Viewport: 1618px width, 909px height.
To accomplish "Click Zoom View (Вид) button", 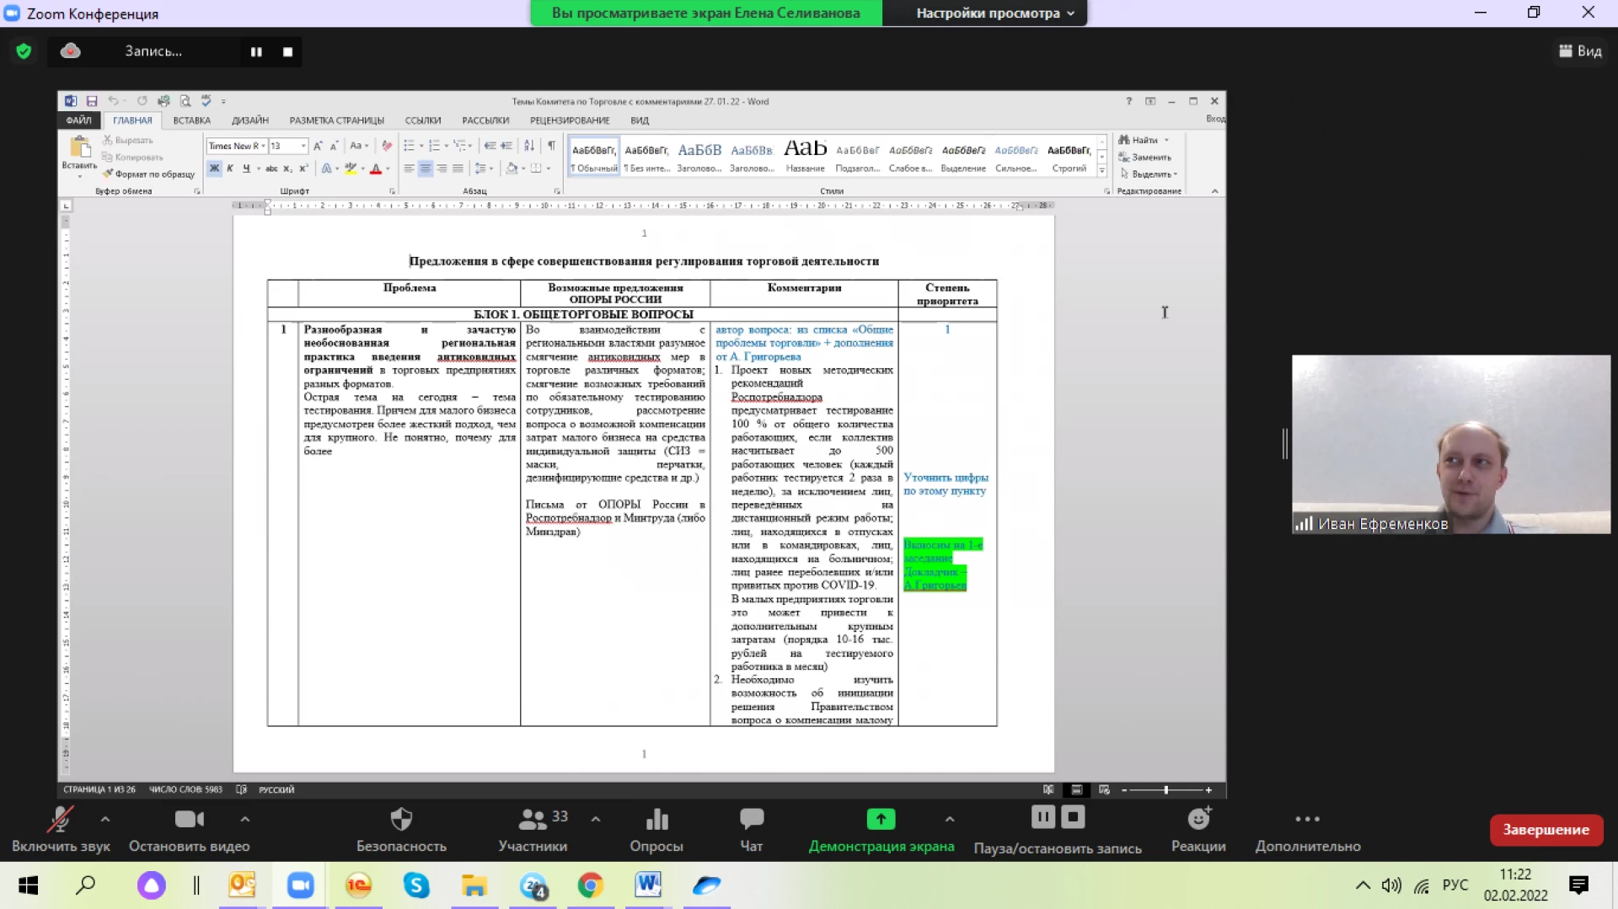I will (1580, 51).
